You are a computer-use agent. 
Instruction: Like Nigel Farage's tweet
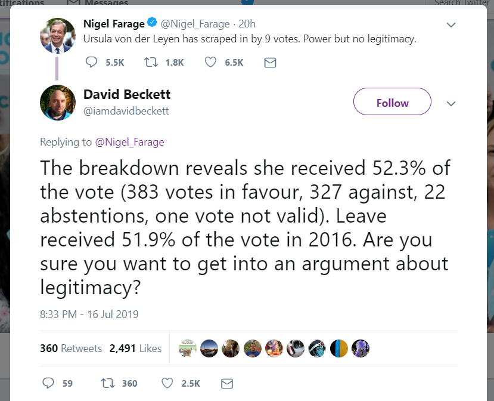click(x=210, y=62)
